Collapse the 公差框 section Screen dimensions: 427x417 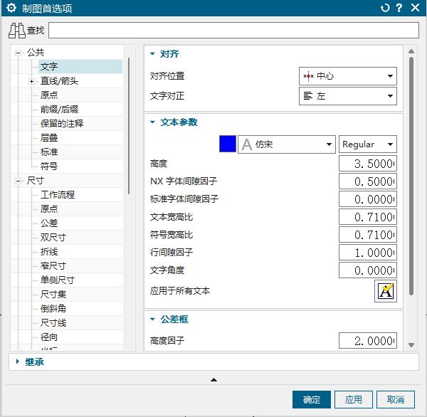point(152,319)
